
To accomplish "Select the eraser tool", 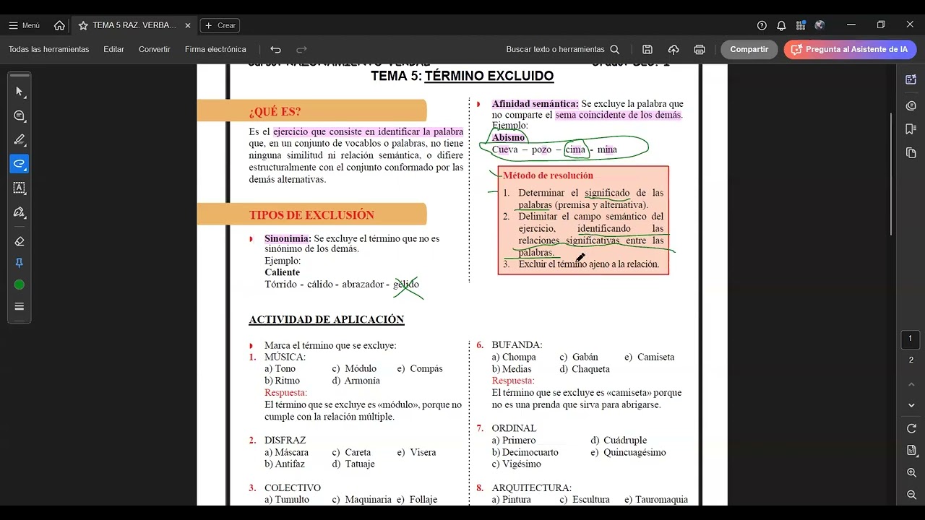I will [20, 242].
